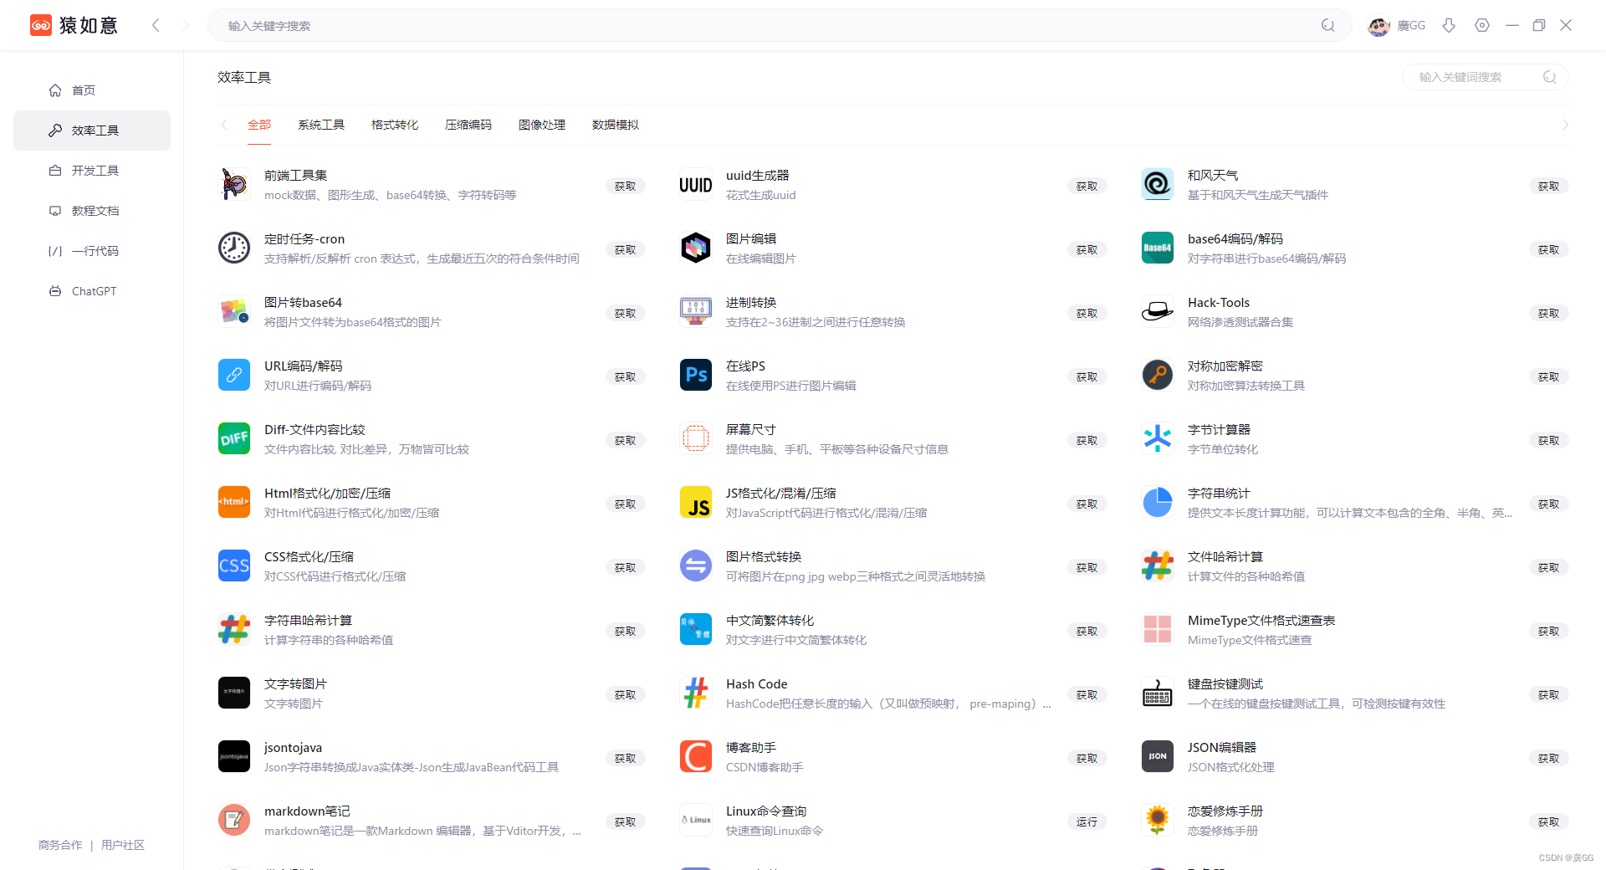The width and height of the screenshot is (1606, 870).
Task: Open the URL编码/解码 link icon
Action: 234,376
